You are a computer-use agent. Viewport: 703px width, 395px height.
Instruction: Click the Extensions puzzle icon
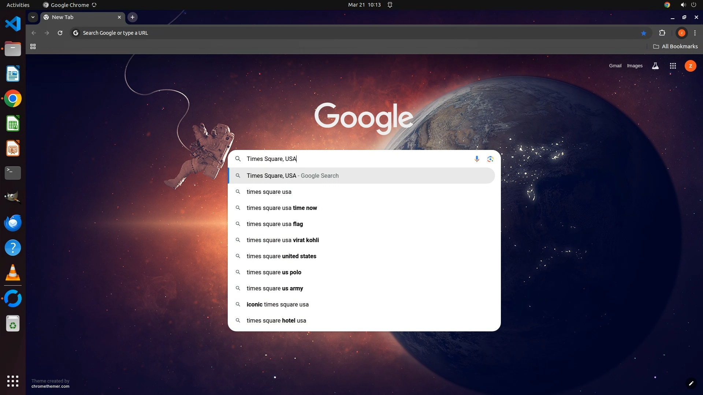coord(662,33)
